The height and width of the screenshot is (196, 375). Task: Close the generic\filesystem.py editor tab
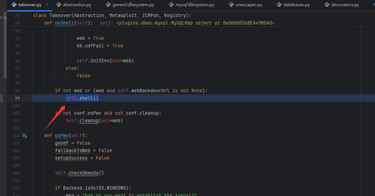[160, 5]
